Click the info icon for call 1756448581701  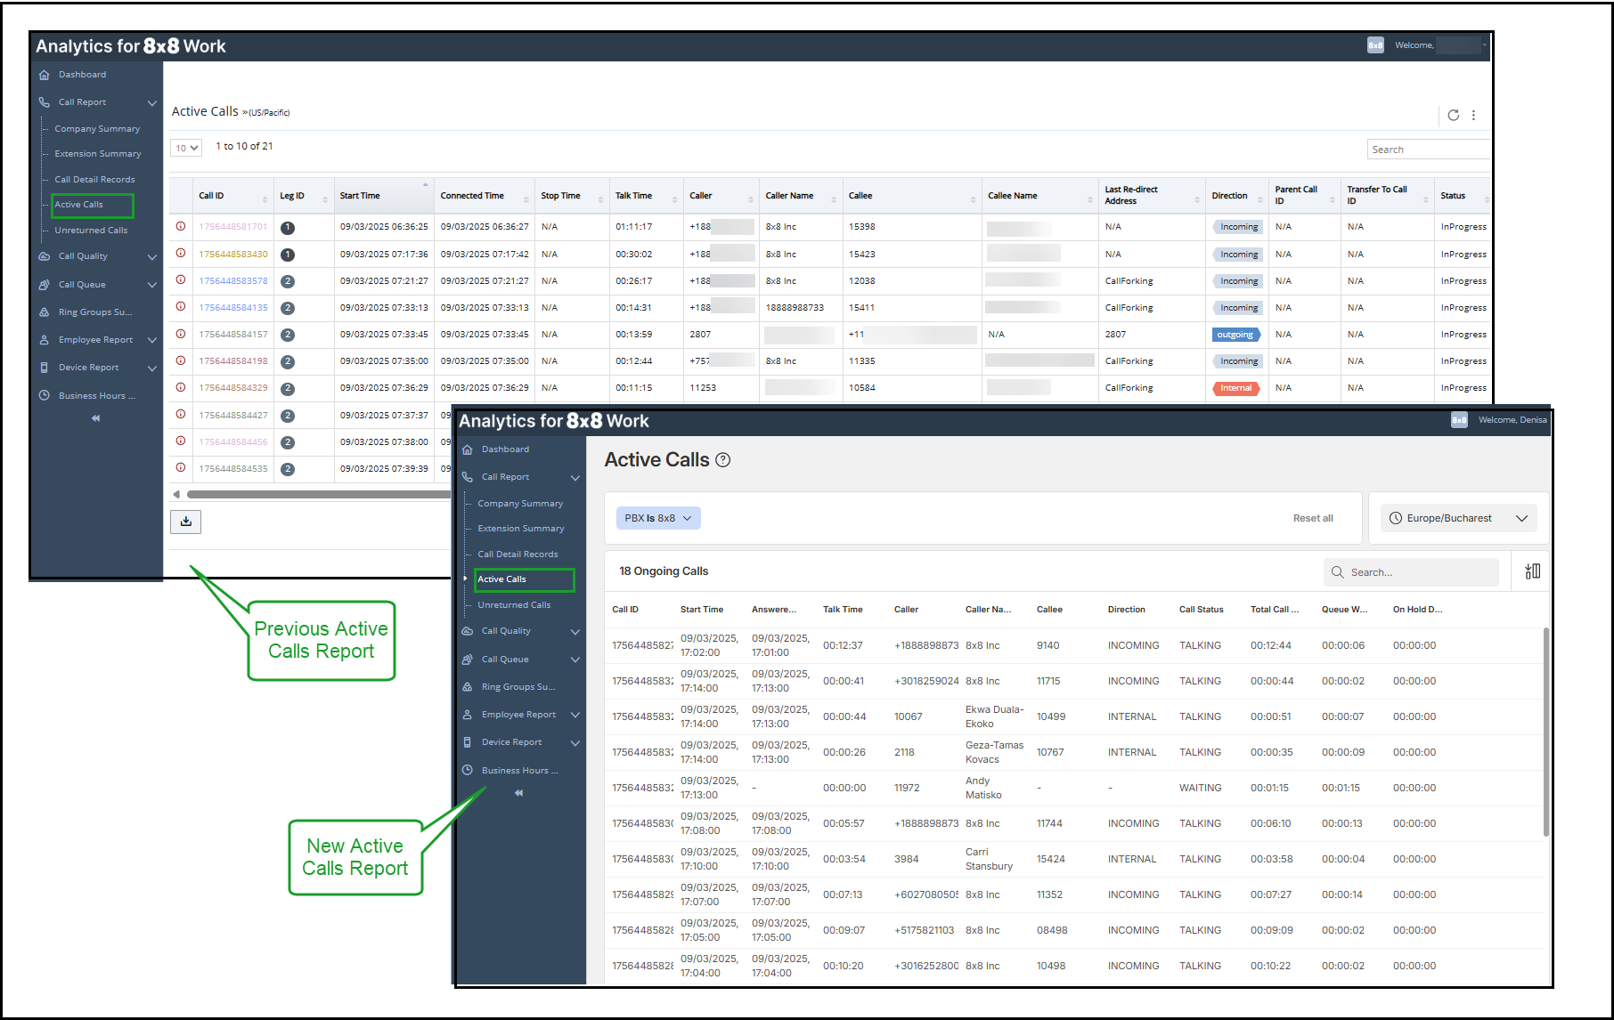tap(181, 226)
